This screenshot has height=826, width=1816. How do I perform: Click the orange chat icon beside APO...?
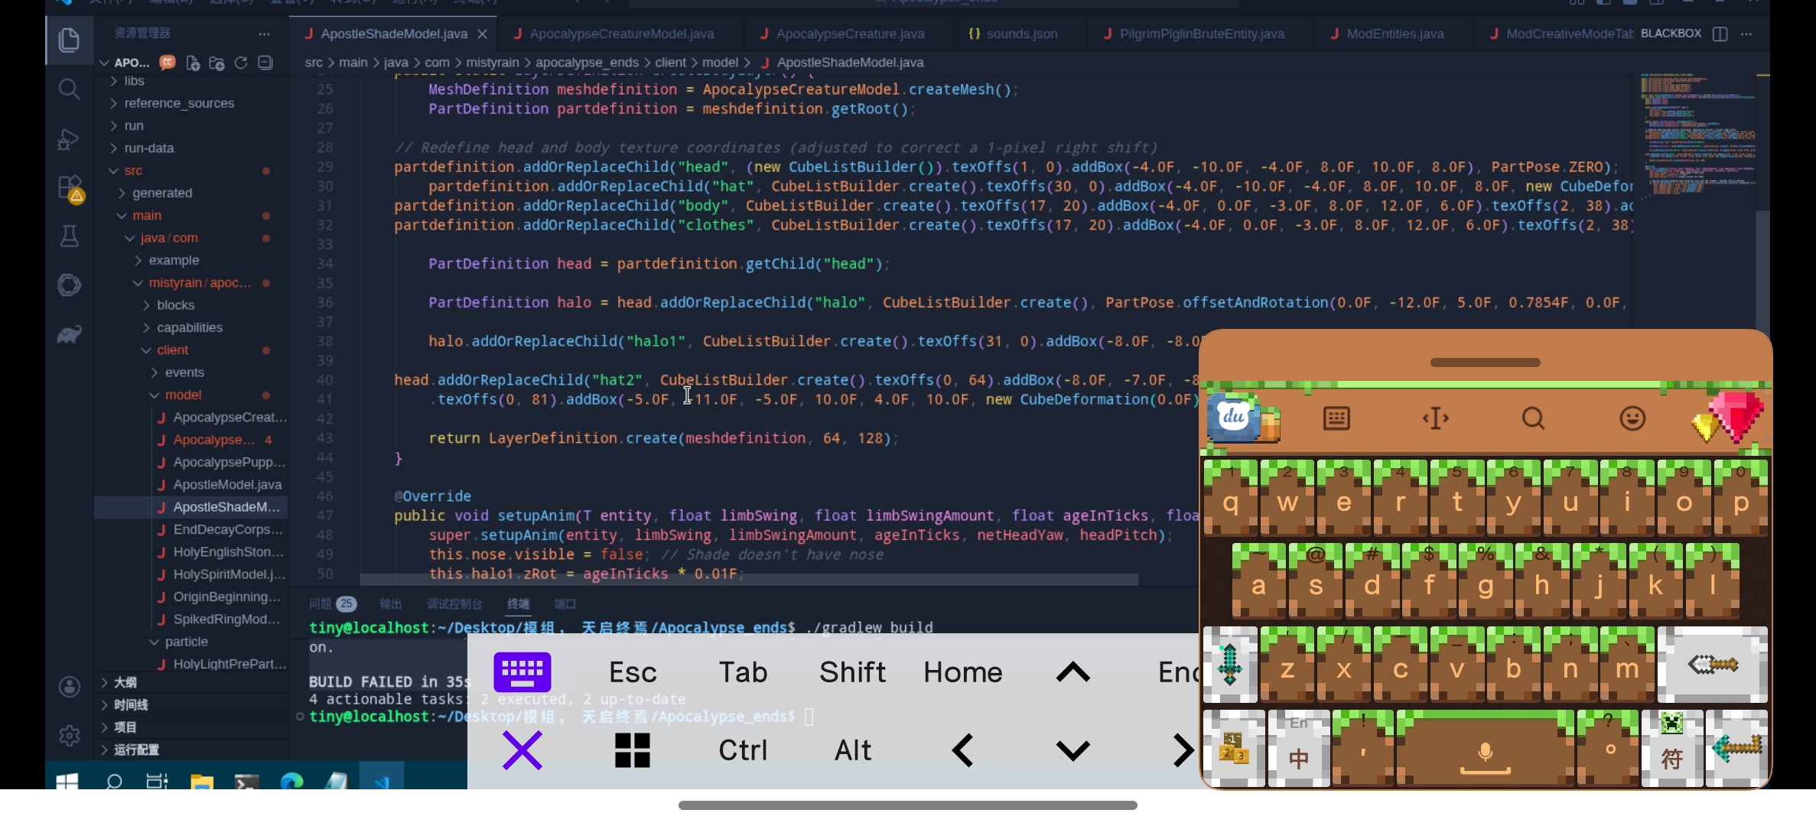(x=168, y=62)
